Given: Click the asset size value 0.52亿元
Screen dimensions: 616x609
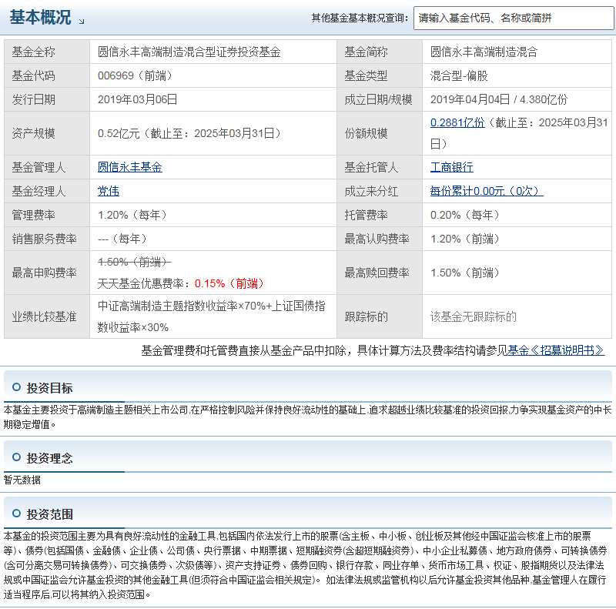Looking at the screenshot, I should click(x=119, y=134).
